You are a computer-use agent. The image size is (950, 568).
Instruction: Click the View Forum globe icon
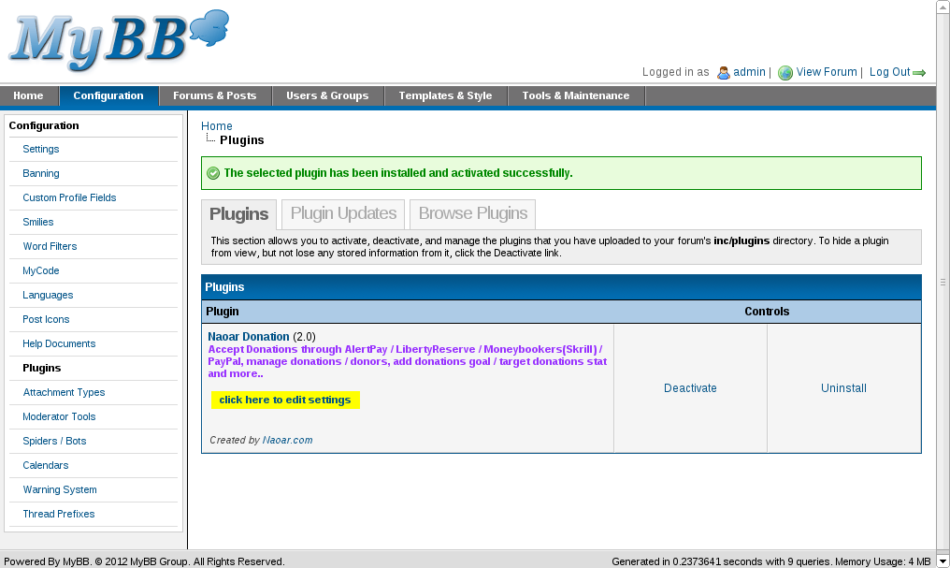tap(785, 73)
